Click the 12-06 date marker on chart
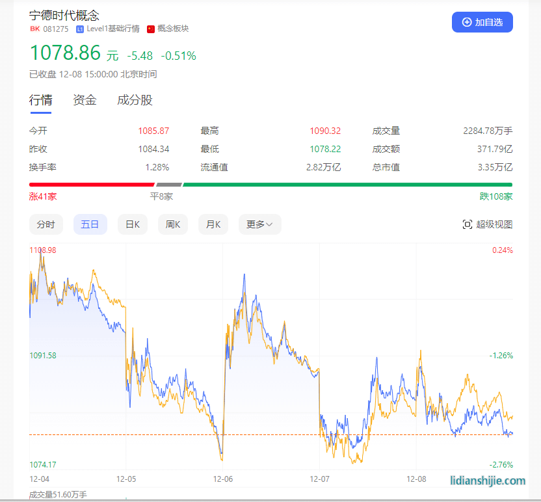 click(223, 479)
